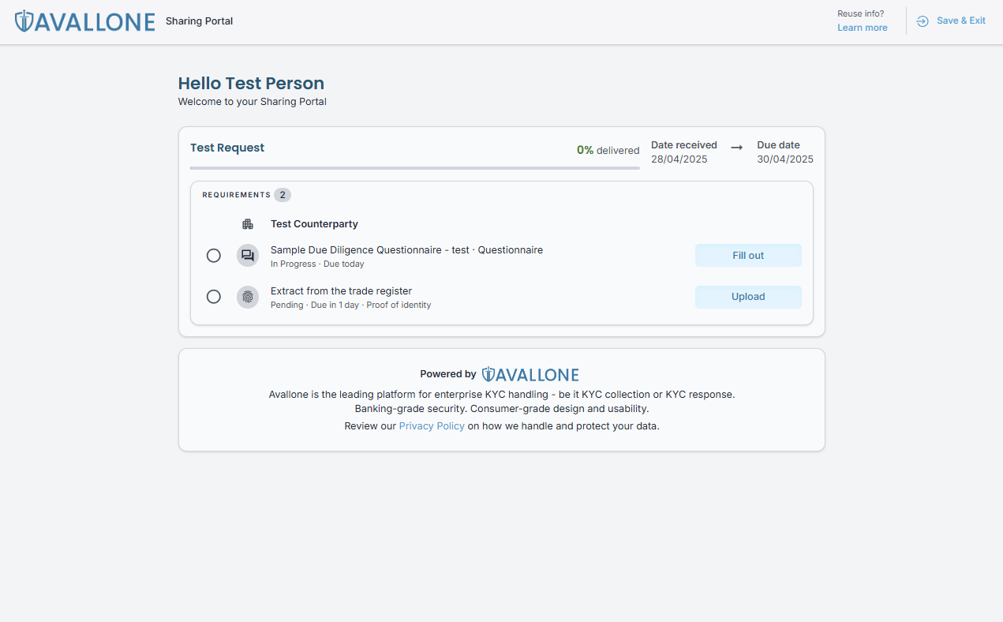The image size is (1003, 622).
Task: Click the due date 30/04/2025
Action: click(x=785, y=159)
